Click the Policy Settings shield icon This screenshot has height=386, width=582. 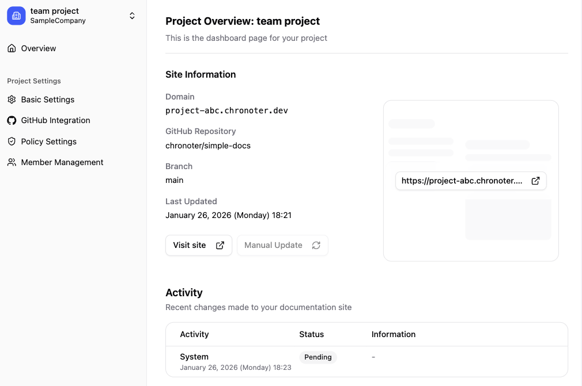(12, 142)
